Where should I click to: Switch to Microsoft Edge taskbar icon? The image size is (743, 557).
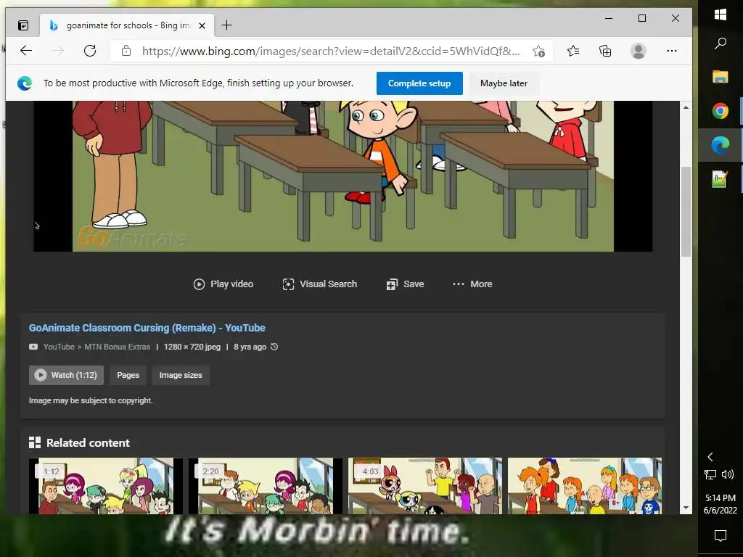pos(721,145)
